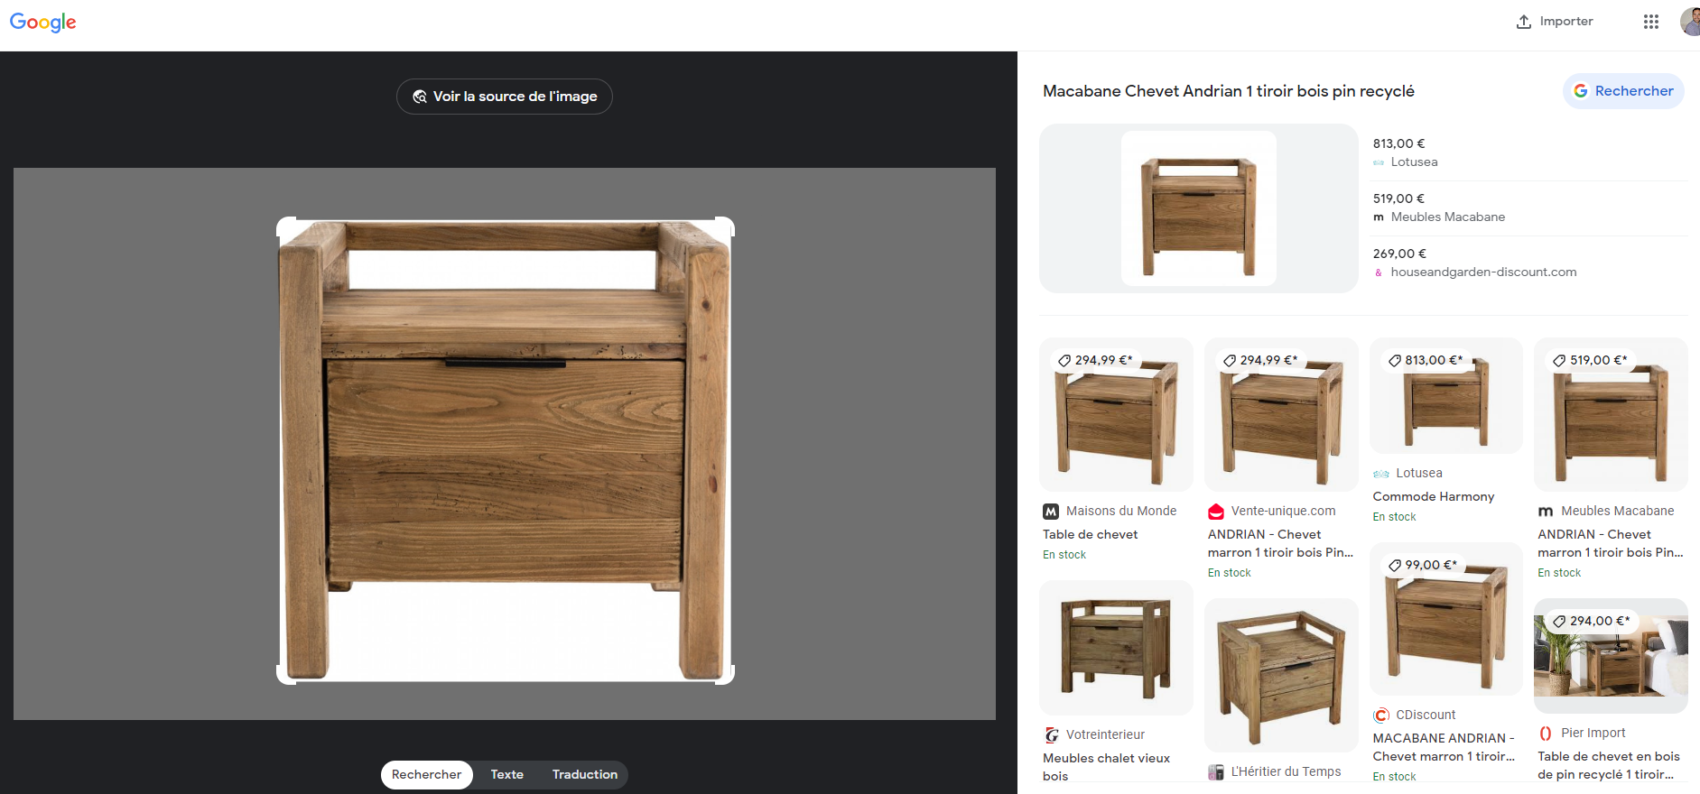Screen dimensions: 1700x794
Task: Click the top-left crop corner handle
Action: click(284, 225)
